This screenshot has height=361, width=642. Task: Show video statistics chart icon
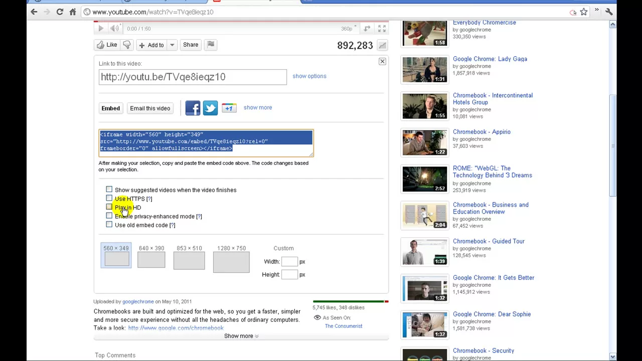coord(382,46)
